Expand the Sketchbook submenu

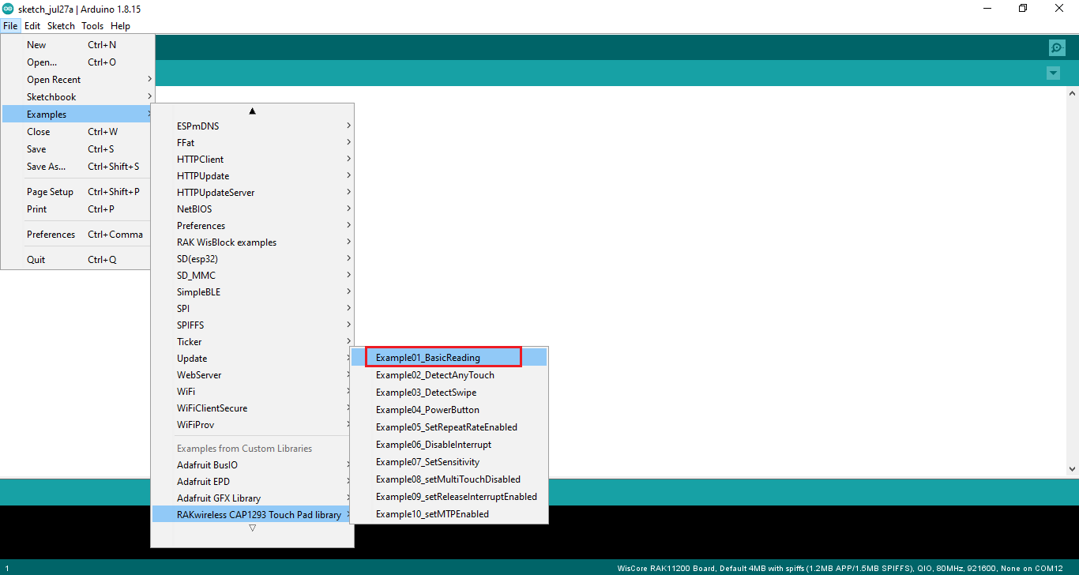77,97
